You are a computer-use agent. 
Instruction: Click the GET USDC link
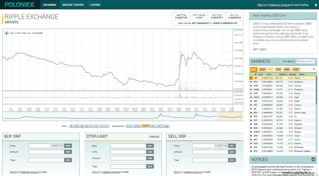point(260,49)
